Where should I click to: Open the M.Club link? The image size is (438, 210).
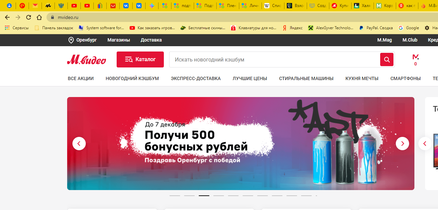[410, 40]
